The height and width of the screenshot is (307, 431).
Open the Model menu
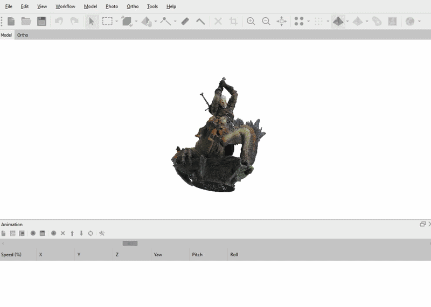[x=91, y=6]
